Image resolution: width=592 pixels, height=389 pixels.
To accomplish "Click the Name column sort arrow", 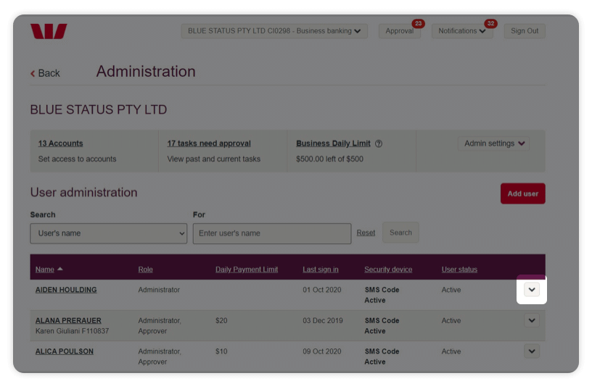I will coord(60,269).
